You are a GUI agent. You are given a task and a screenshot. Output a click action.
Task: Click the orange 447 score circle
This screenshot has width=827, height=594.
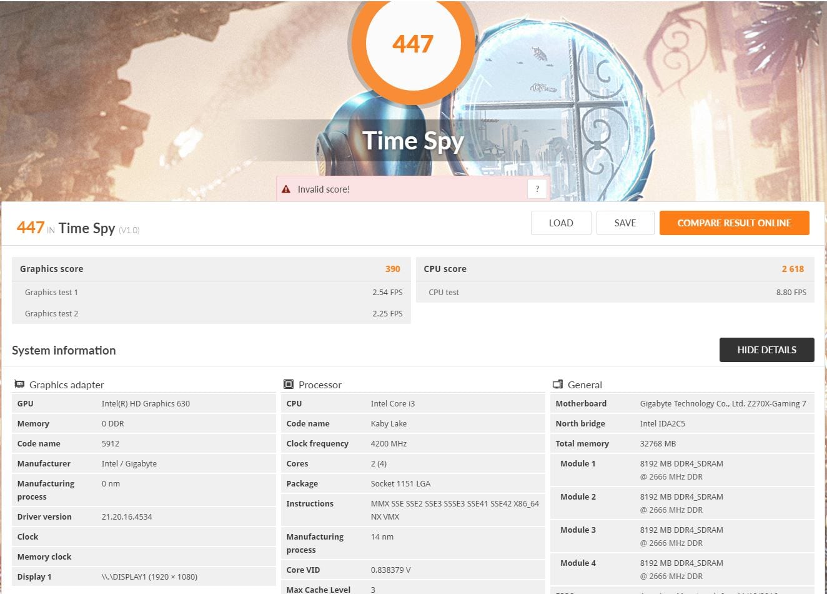pos(413,44)
